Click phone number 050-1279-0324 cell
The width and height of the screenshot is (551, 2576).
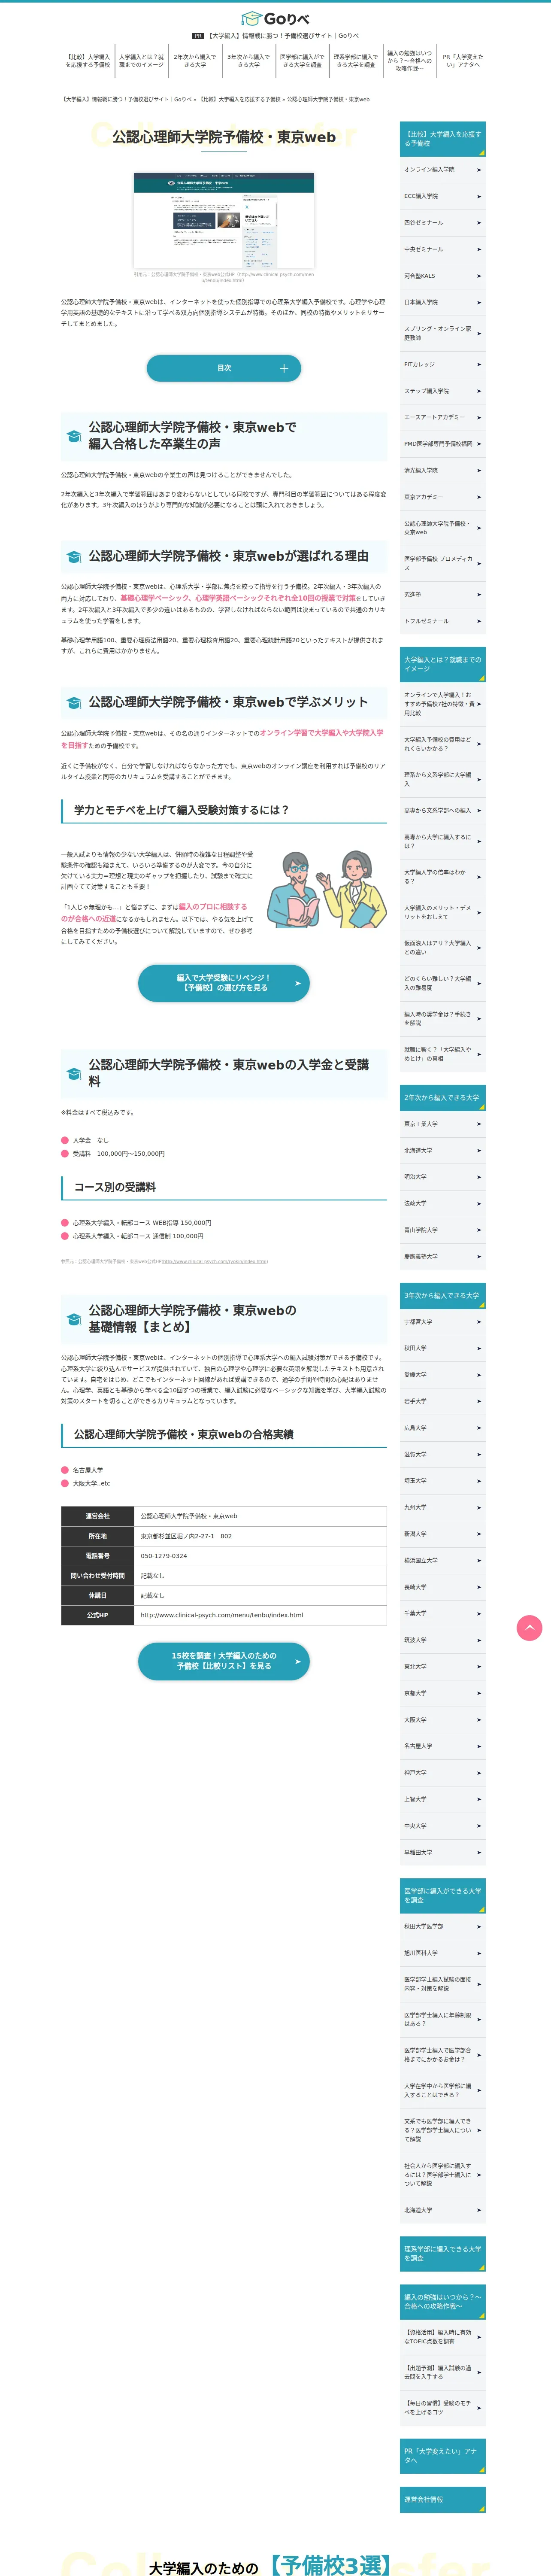tap(260, 1556)
